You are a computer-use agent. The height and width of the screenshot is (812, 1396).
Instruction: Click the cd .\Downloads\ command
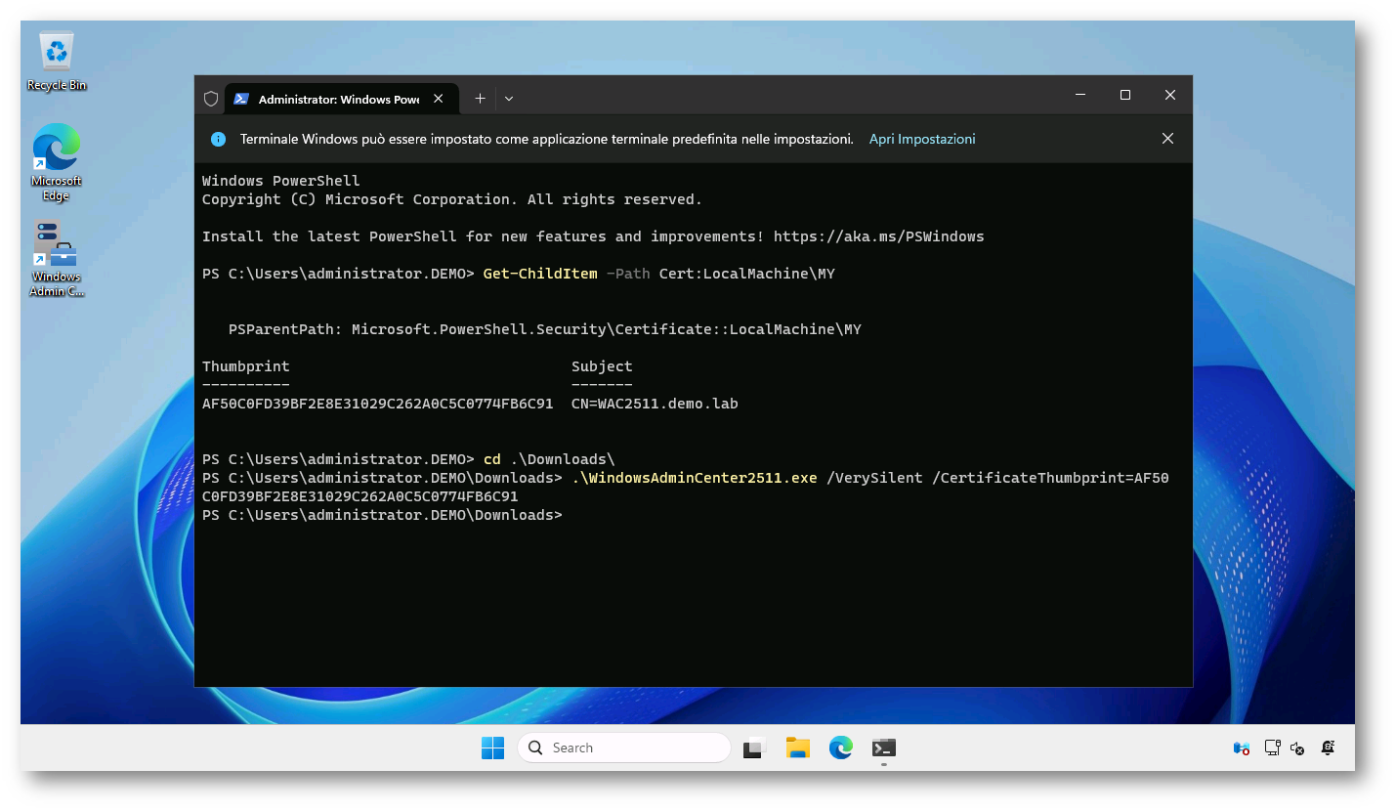pos(549,459)
